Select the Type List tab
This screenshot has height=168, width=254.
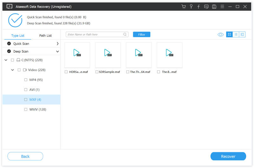tap(18, 36)
